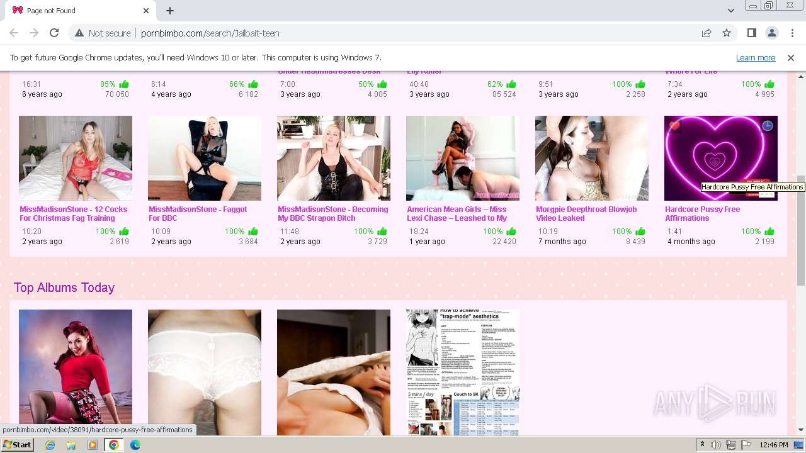Reload the current page

54,33
